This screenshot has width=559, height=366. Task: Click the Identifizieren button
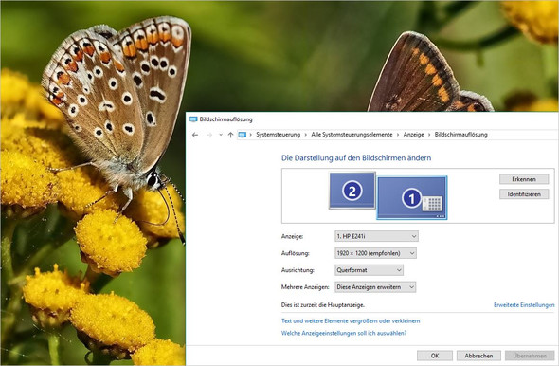tap(524, 194)
